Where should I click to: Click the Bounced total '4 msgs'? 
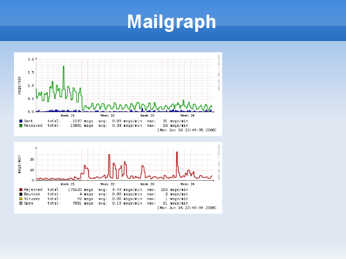pyautogui.click(x=86, y=194)
